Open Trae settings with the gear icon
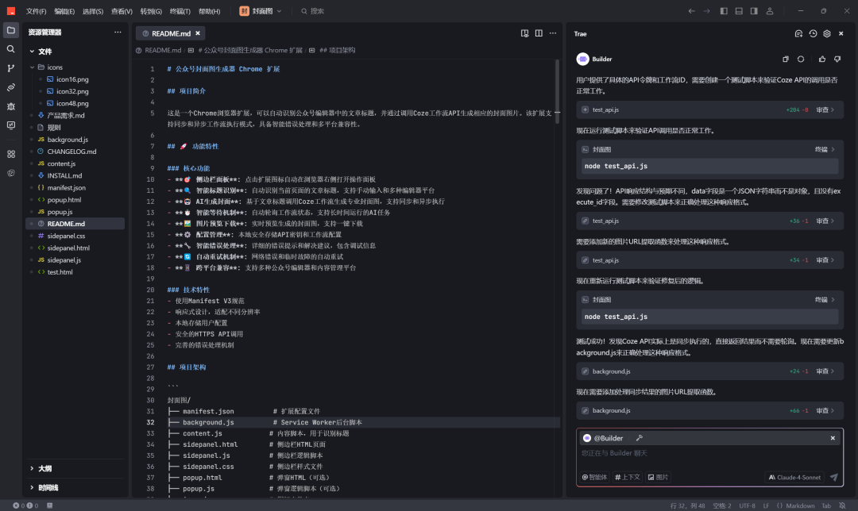Image resolution: width=858 pixels, height=511 pixels. [x=826, y=33]
